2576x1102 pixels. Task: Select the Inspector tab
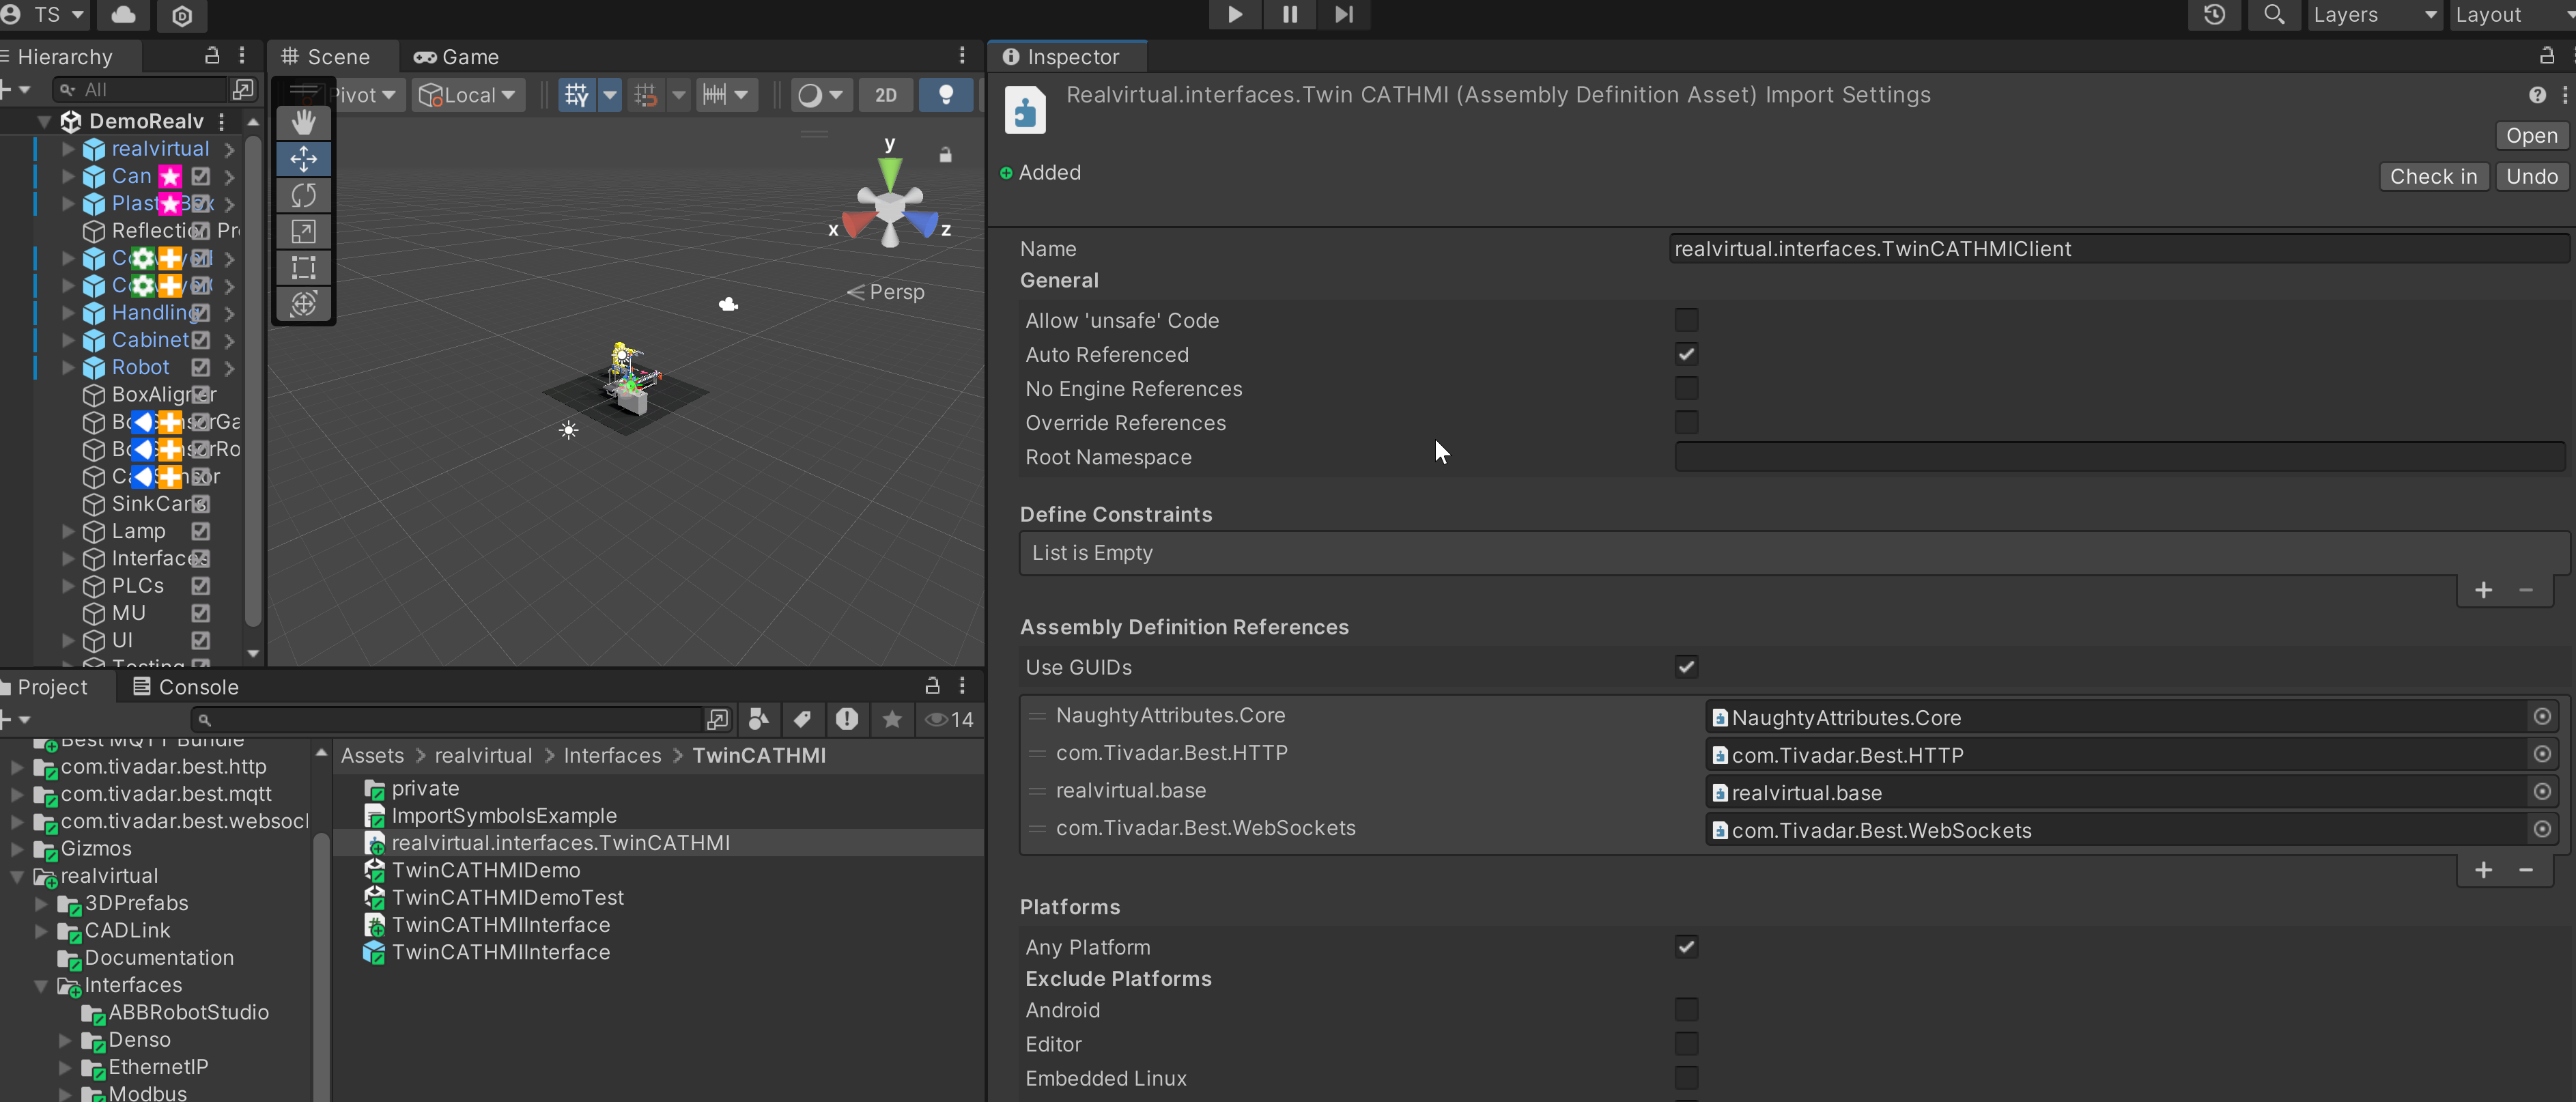[1068, 57]
